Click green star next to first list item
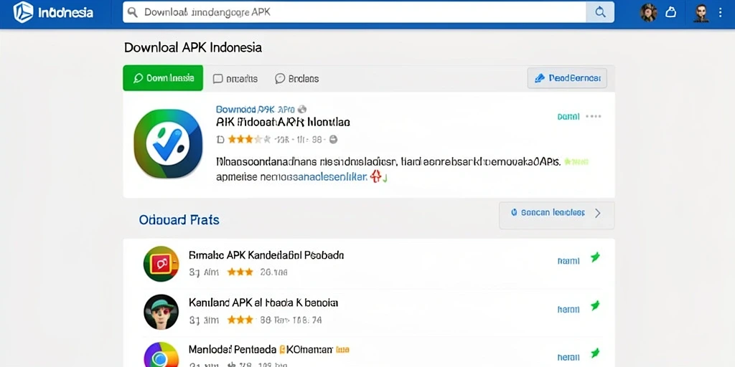The width and height of the screenshot is (735, 367). point(595,257)
